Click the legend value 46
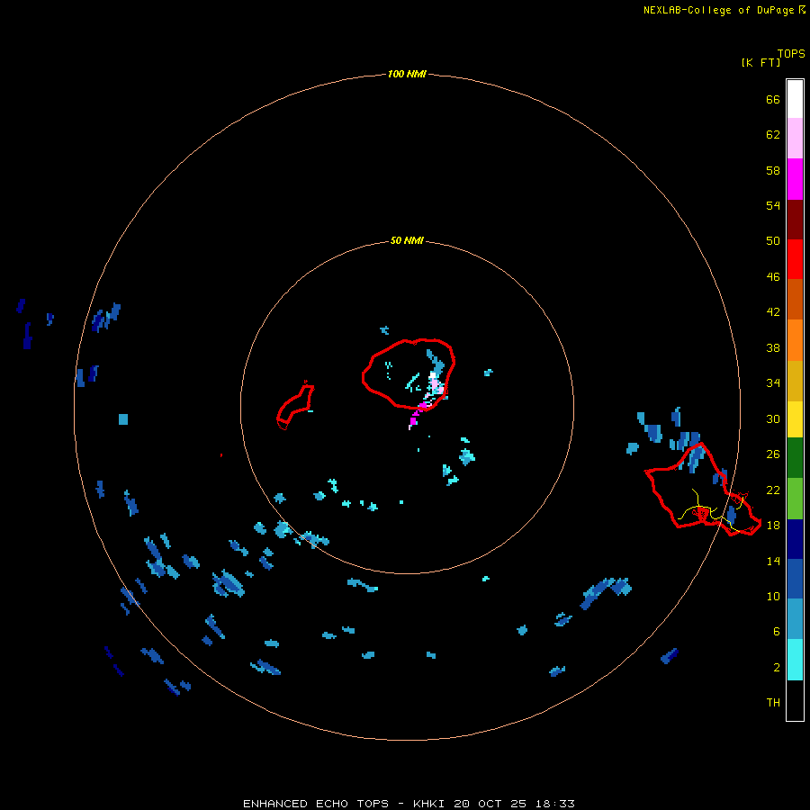 coord(773,277)
